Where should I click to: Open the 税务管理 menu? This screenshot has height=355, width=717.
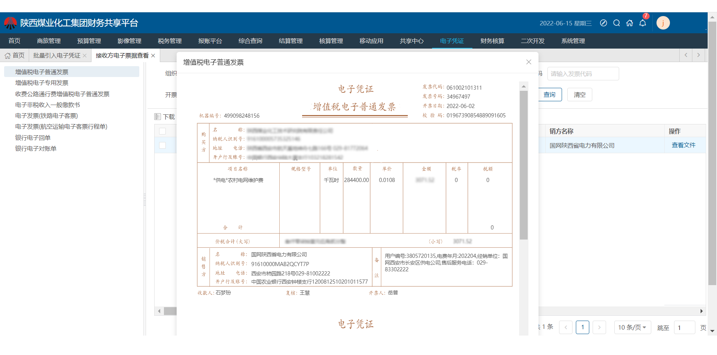pyautogui.click(x=170, y=41)
